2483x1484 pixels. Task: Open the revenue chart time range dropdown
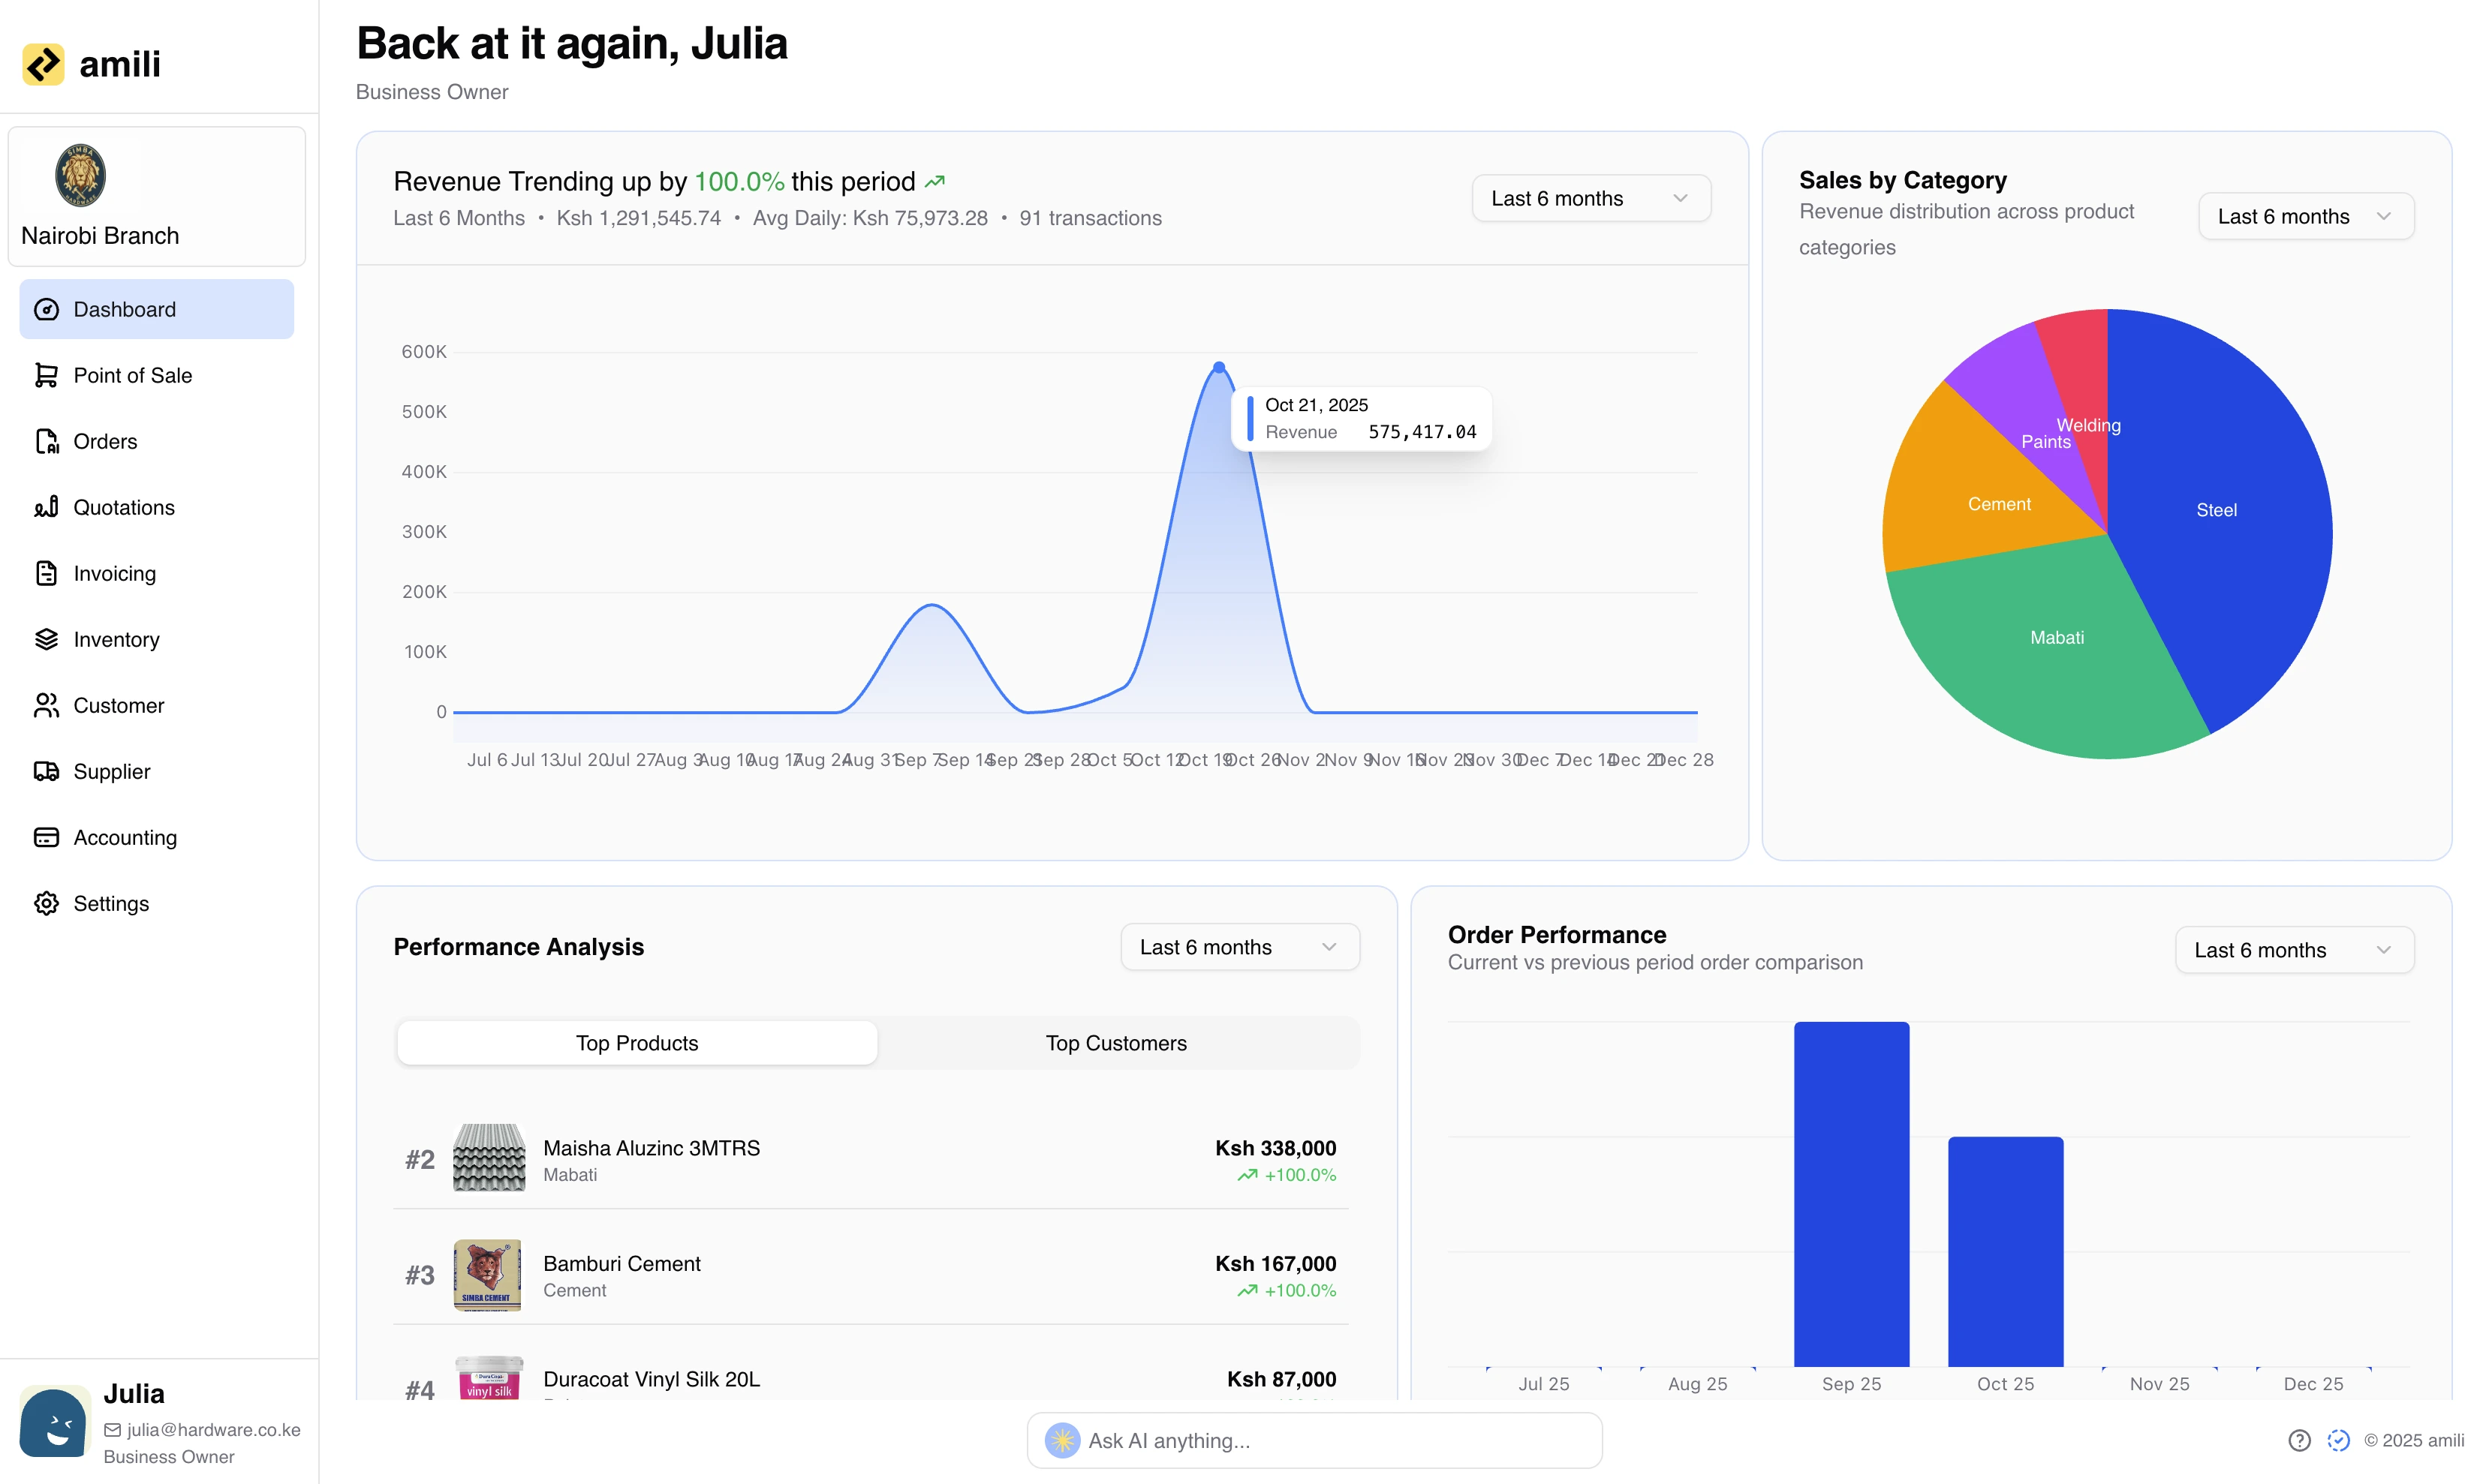1590,198
